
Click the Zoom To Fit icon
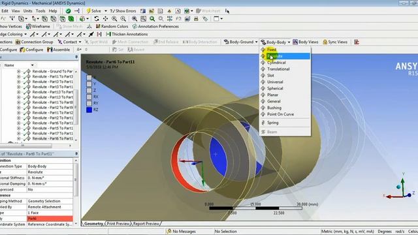tap(135, 19)
